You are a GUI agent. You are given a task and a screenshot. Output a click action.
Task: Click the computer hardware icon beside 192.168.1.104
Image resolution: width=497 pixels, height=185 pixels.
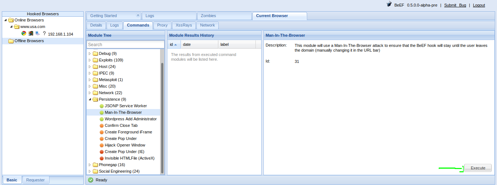(x=37, y=33)
